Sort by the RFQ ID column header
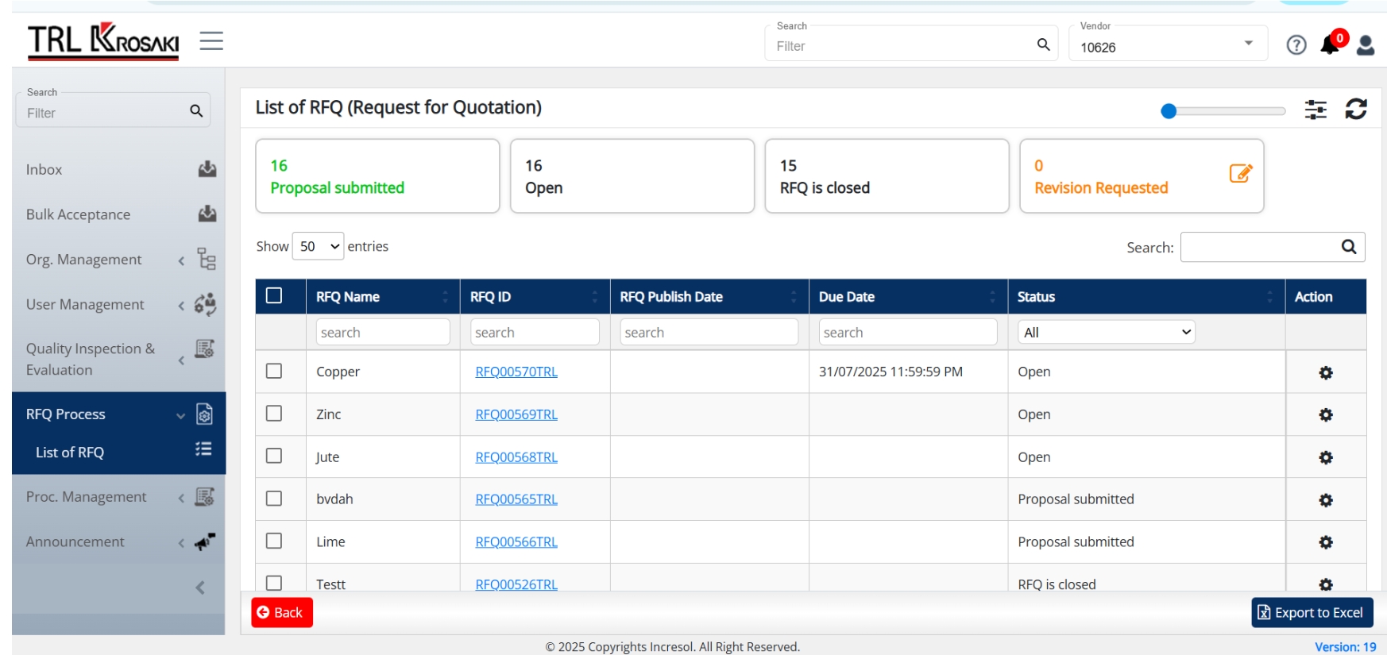Viewport: 1387px width, 655px height. click(x=535, y=296)
